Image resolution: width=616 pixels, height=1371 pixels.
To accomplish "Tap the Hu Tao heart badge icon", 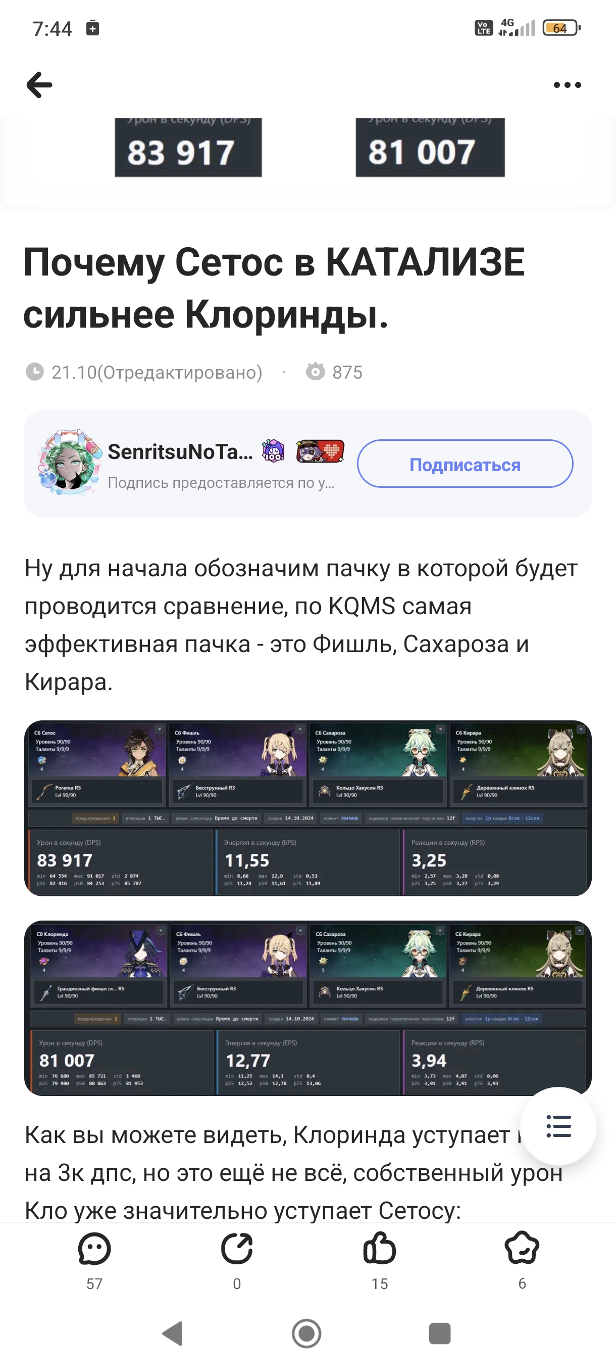I will (321, 451).
